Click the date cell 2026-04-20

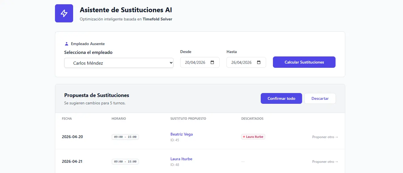(73, 137)
